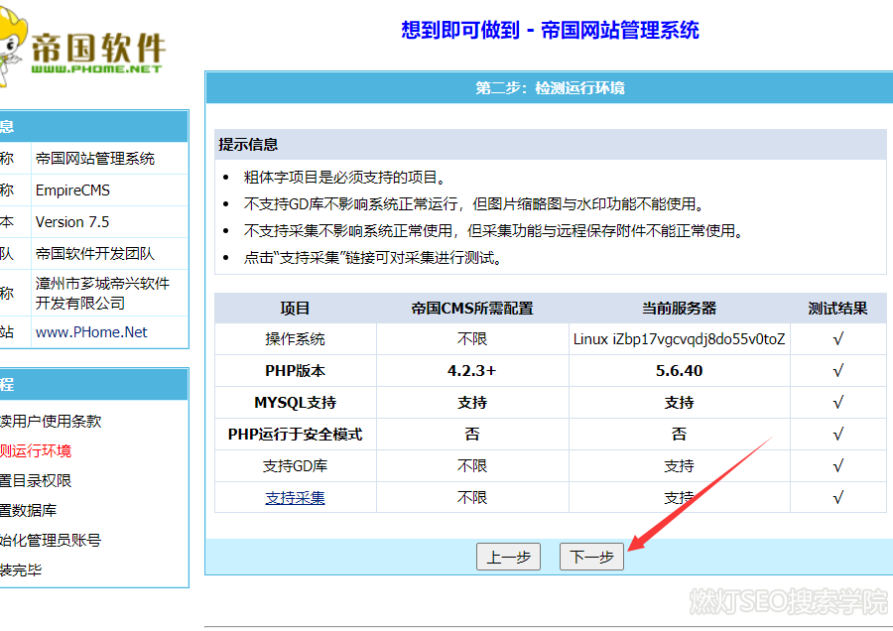Click the PHP运行于安全模式 row label
This screenshot has height=631, width=893.
(295, 435)
